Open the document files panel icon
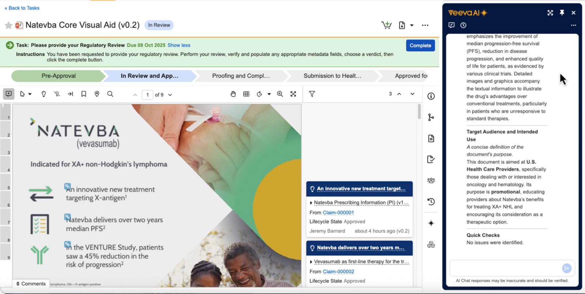585x294 pixels. click(x=431, y=139)
